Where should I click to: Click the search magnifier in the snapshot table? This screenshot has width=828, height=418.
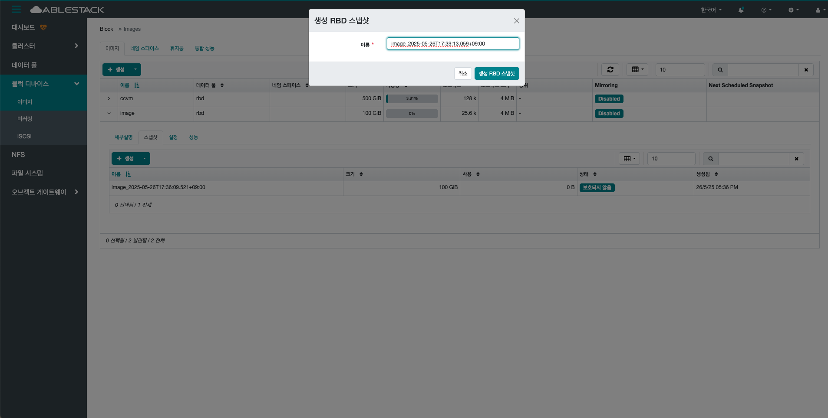click(x=710, y=158)
